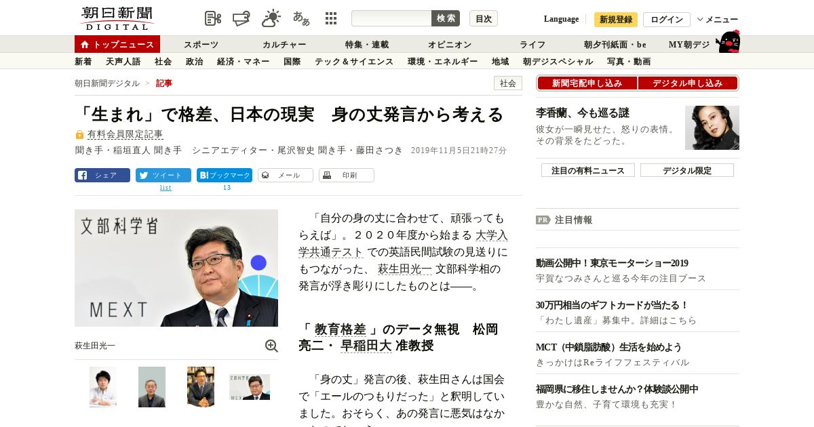Open the 朝デジスペシャル sub-menu item
Image resolution: width=814 pixels, height=427 pixels.
click(x=558, y=62)
